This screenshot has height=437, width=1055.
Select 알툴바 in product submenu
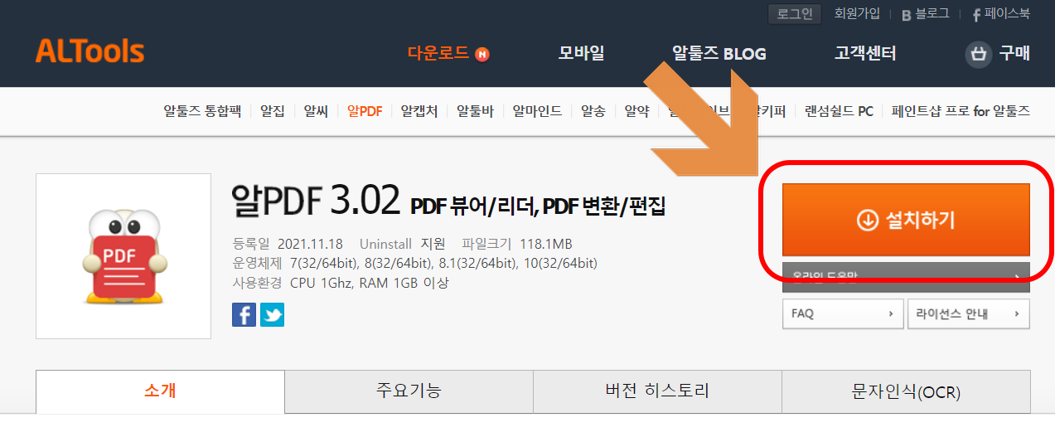click(475, 111)
